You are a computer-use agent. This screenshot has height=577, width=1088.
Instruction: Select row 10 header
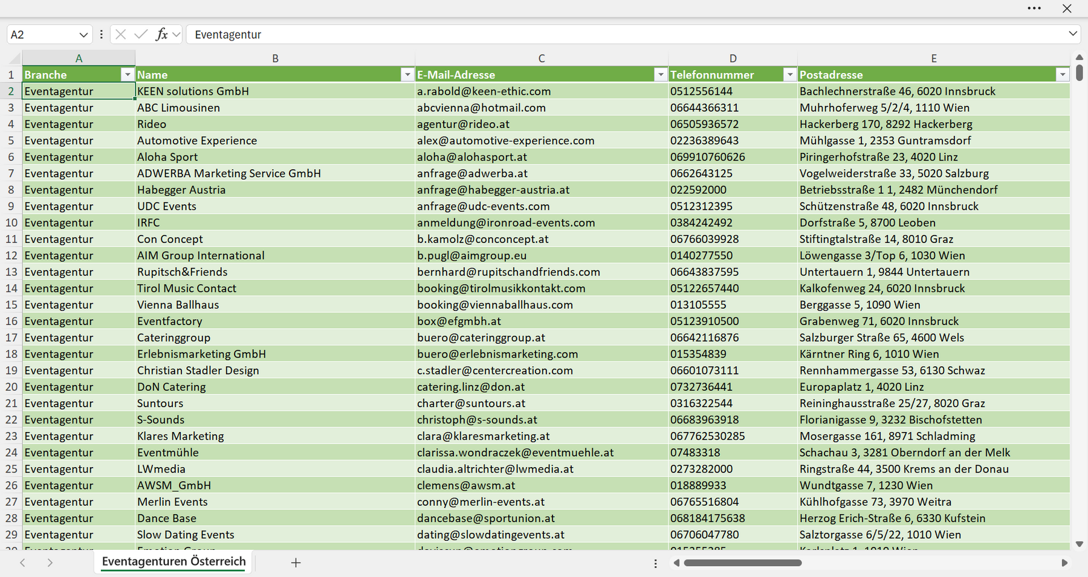11,222
